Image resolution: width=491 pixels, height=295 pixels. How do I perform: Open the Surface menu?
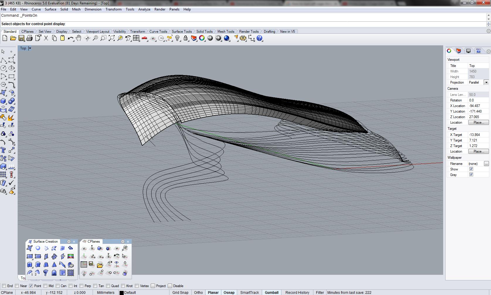coord(50,9)
